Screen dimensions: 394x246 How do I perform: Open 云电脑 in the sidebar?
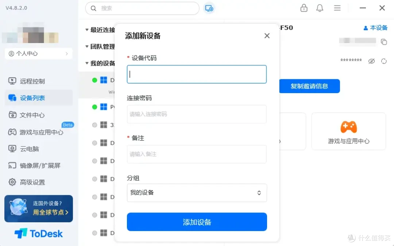click(x=38, y=149)
